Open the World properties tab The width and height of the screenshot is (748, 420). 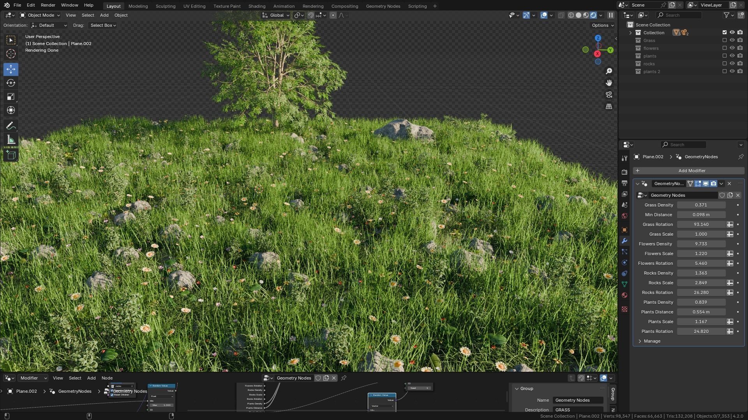(625, 216)
